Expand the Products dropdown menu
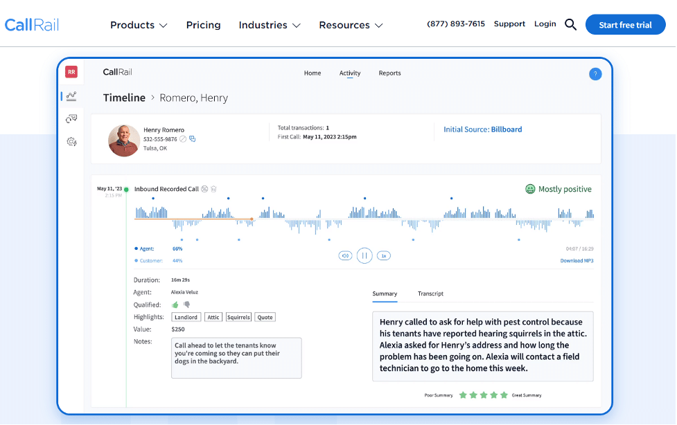 [x=138, y=25]
